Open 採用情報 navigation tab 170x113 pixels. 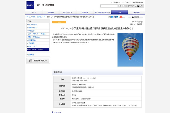137,12
